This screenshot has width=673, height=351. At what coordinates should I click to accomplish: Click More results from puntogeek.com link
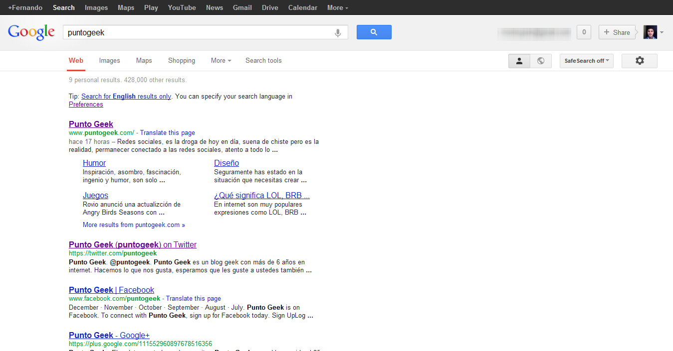[134, 225]
